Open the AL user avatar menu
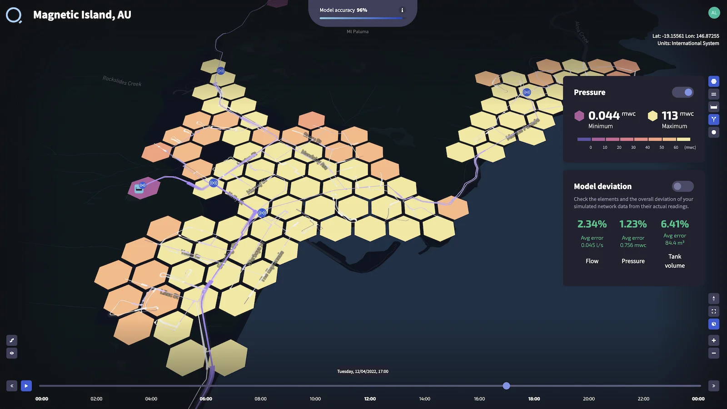The width and height of the screenshot is (727, 409). (x=714, y=13)
